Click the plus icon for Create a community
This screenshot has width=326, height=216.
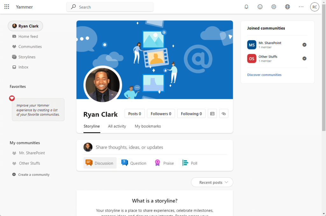click(14, 174)
